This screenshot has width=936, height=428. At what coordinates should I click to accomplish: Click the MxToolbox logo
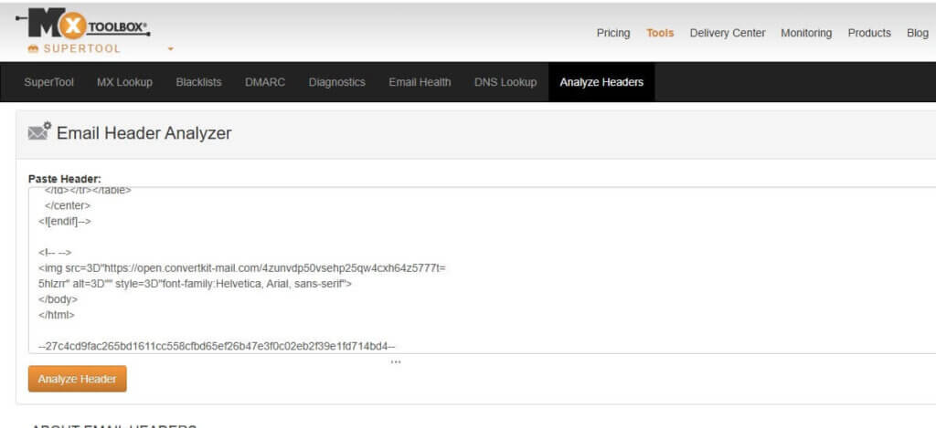[83, 25]
